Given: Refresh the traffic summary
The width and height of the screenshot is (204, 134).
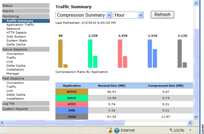Looking at the screenshot, I should 162,14.
